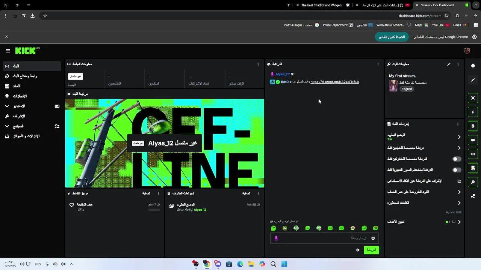Click the stream category thumbnail image
The width and height of the screenshot is (481, 270).
click(x=393, y=86)
